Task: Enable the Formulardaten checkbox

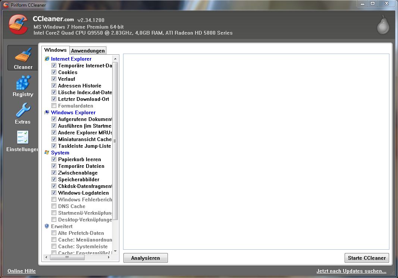Action: tap(54, 106)
